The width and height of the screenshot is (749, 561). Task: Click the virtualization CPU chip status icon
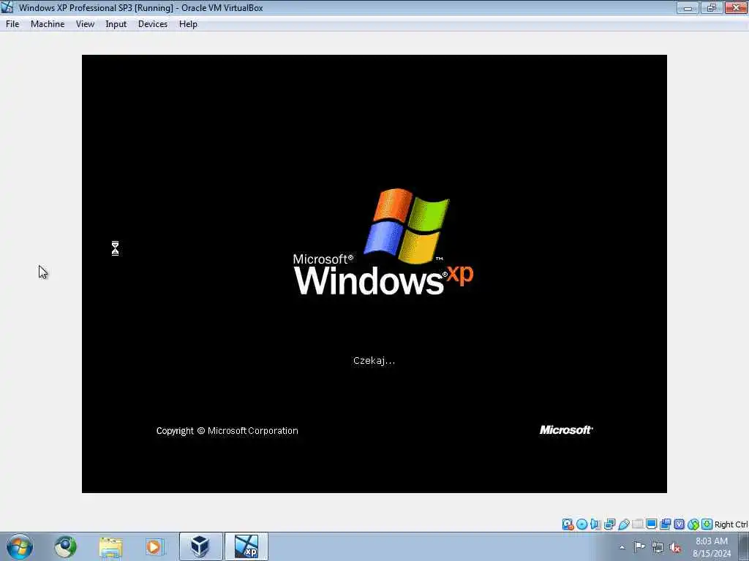[680, 524]
